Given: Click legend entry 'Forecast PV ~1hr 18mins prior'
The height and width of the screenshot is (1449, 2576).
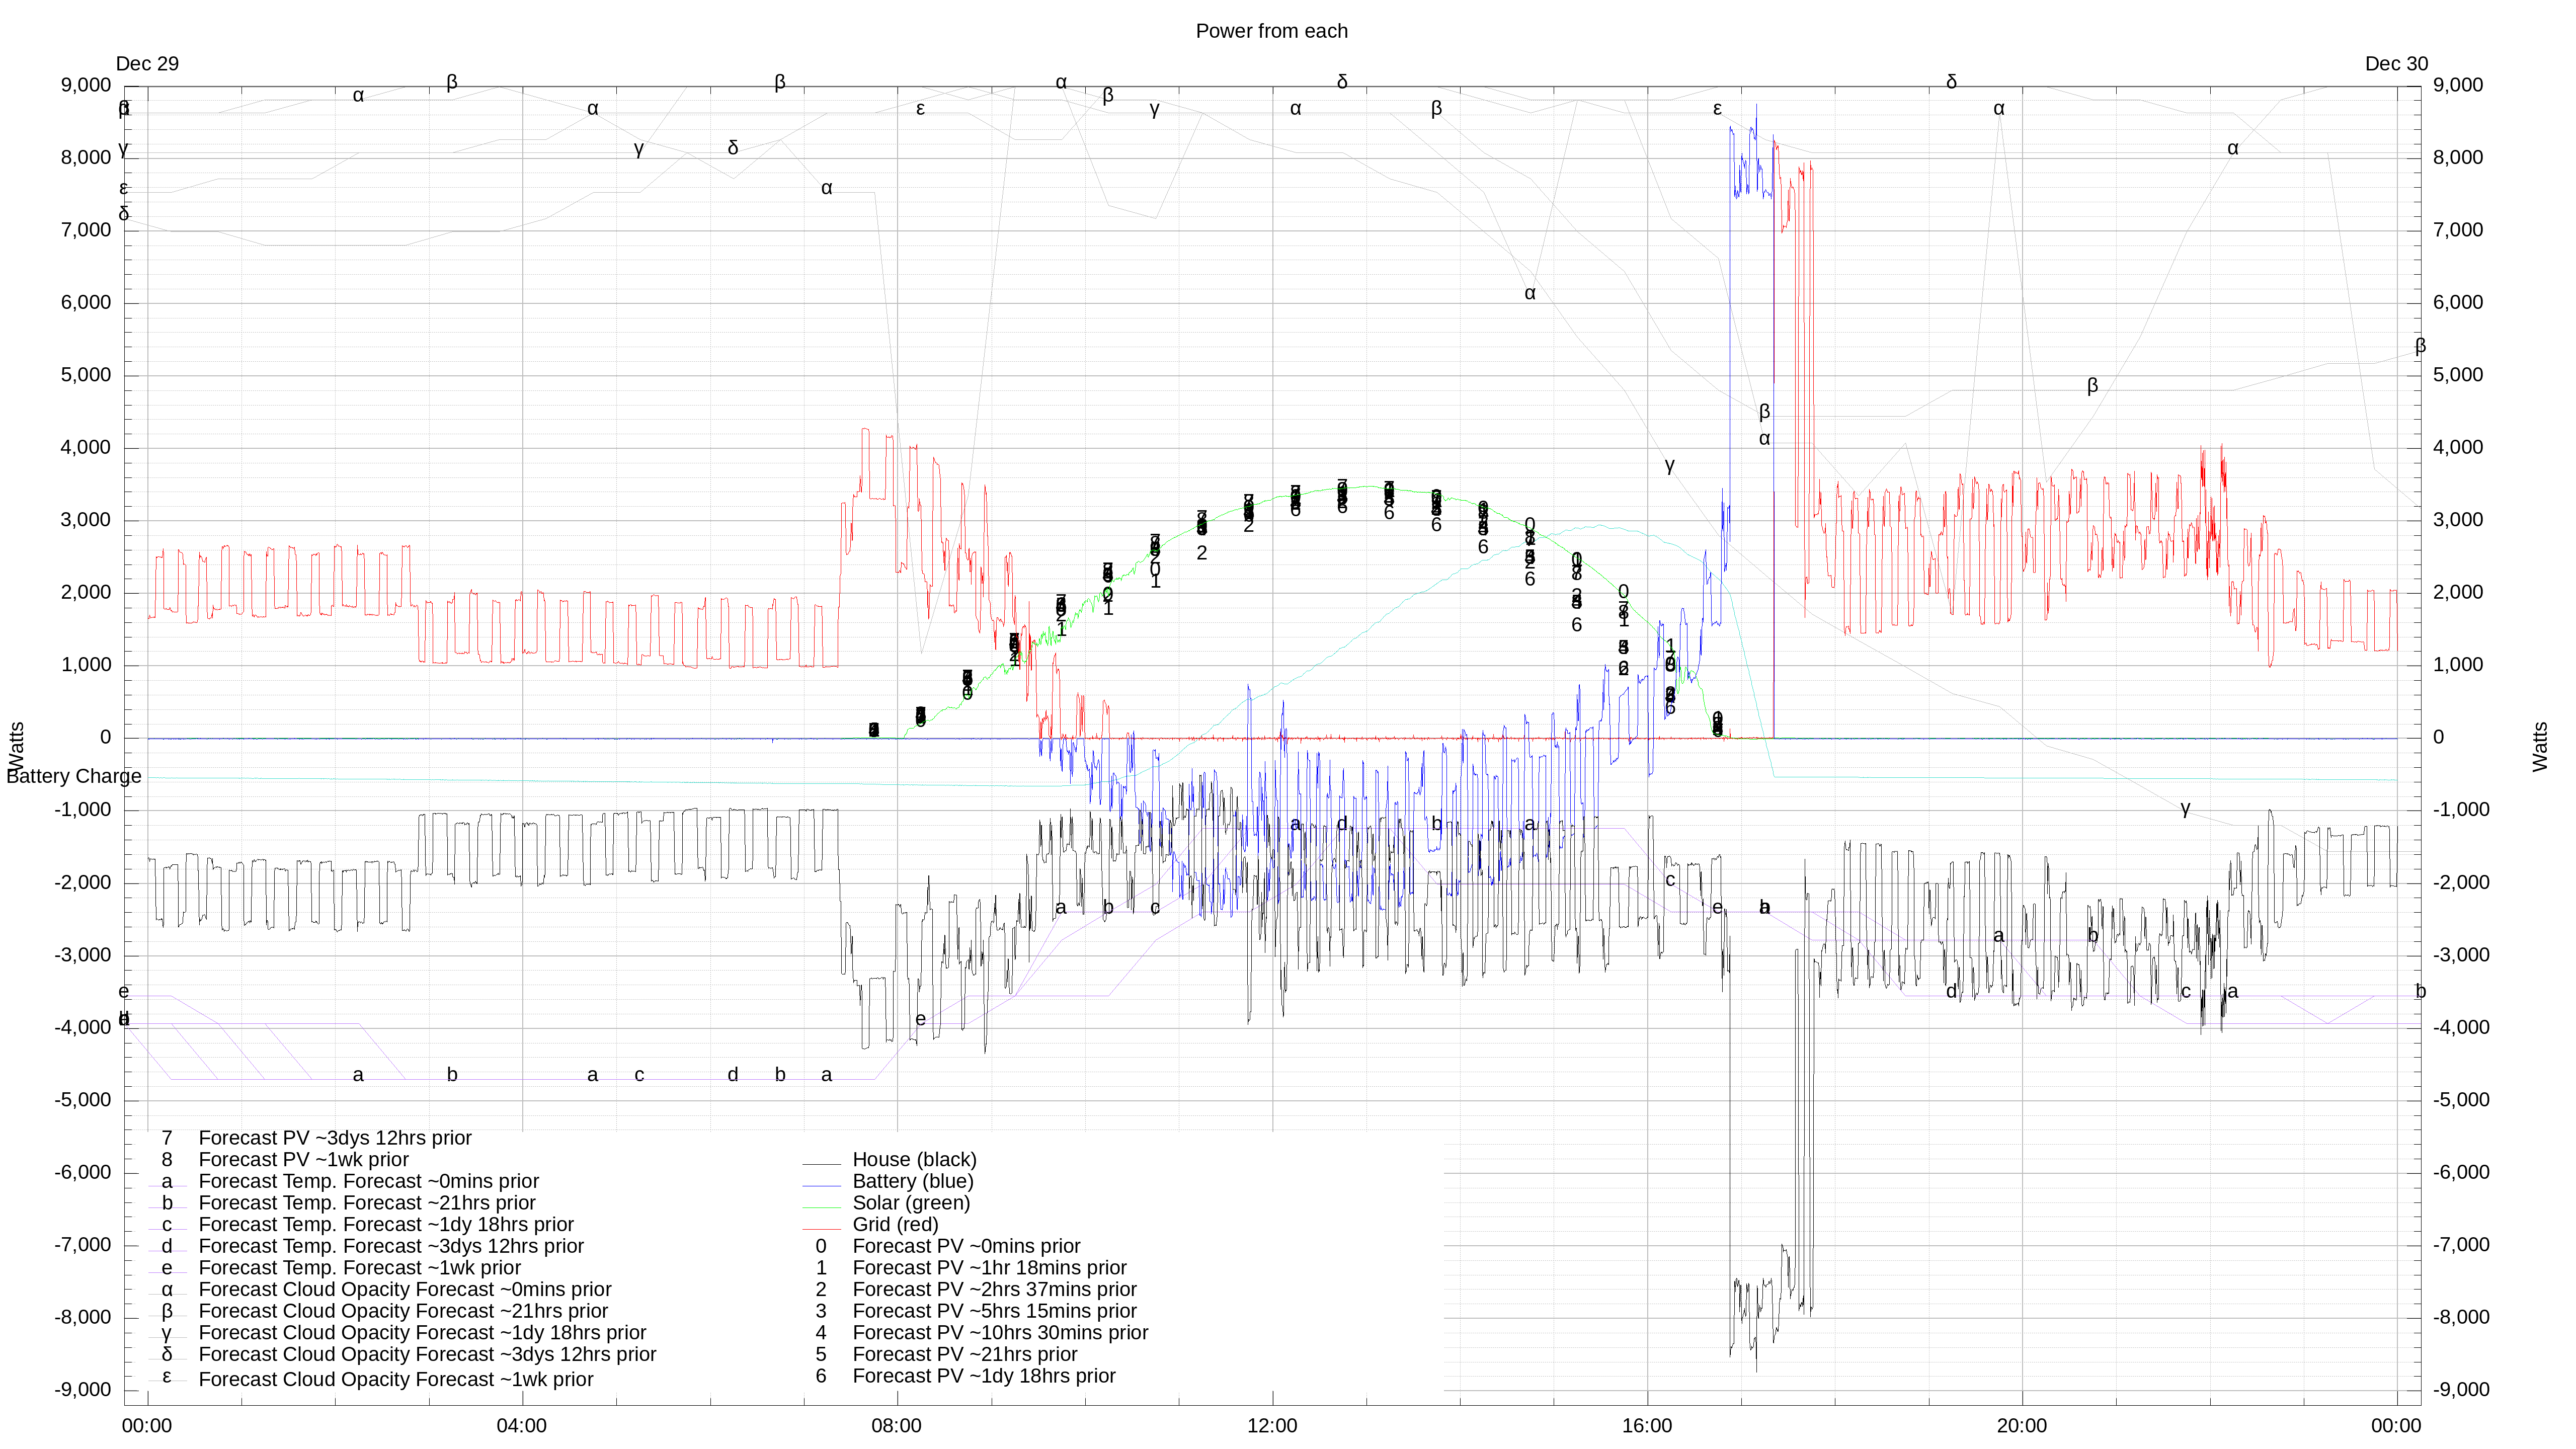Looking at the screenshot, I should [989, 1268].
